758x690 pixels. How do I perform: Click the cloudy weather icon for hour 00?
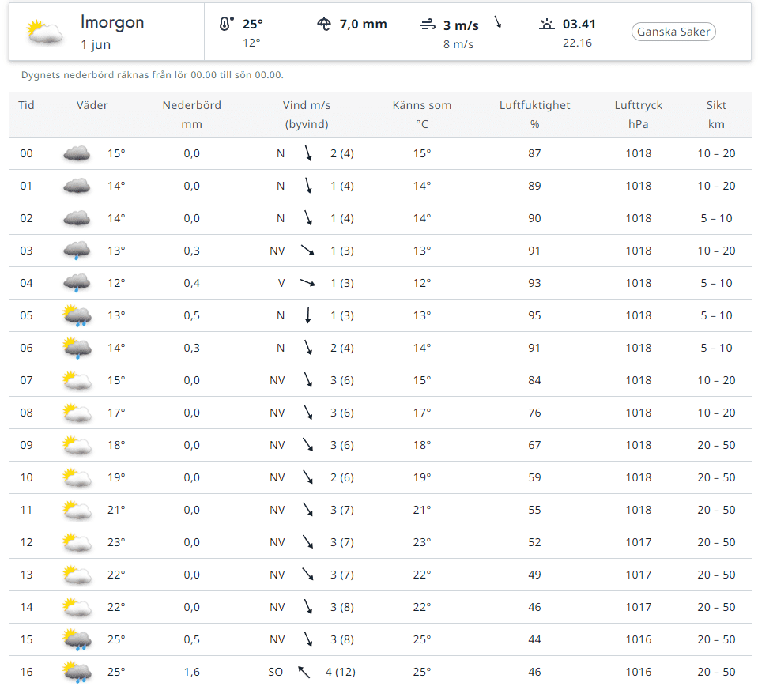click(x=77, y=153)
